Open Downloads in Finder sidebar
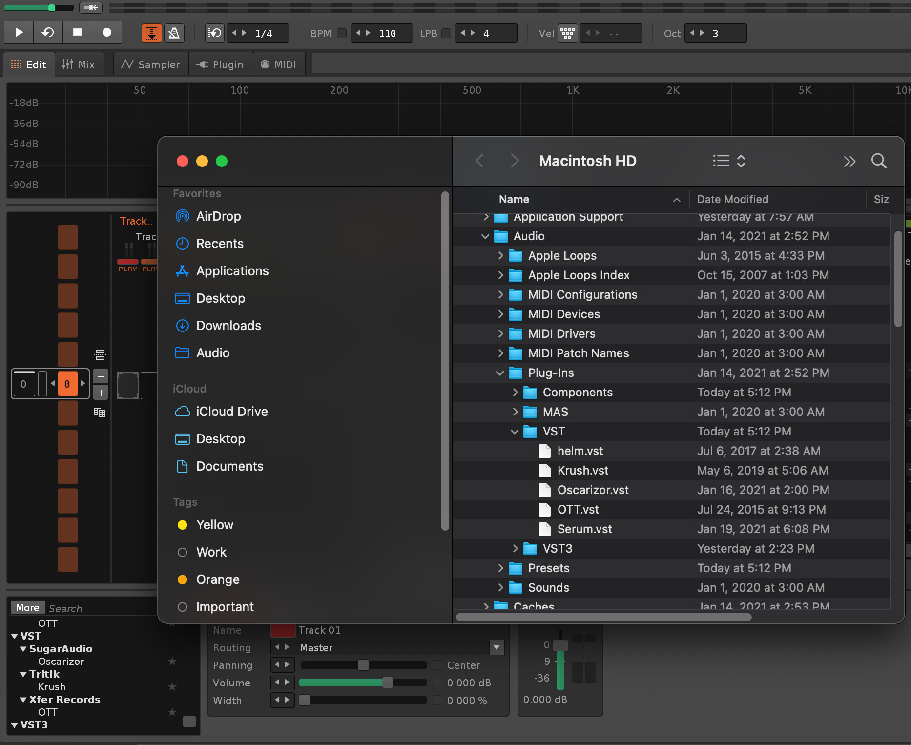Viewport: 911px width, 745px height. click(228, 326)
